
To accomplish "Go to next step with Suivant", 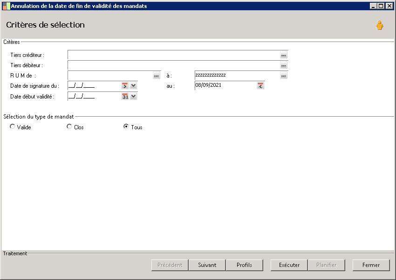I will pos(207,265).
